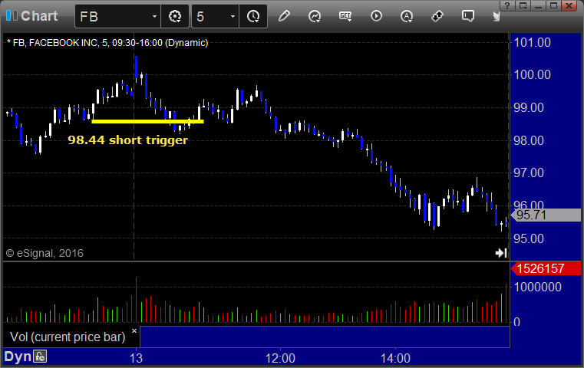This screenshot has width=584, height=368.
Task: Select the pencil drawing tool
Action: tap(284, 16)
